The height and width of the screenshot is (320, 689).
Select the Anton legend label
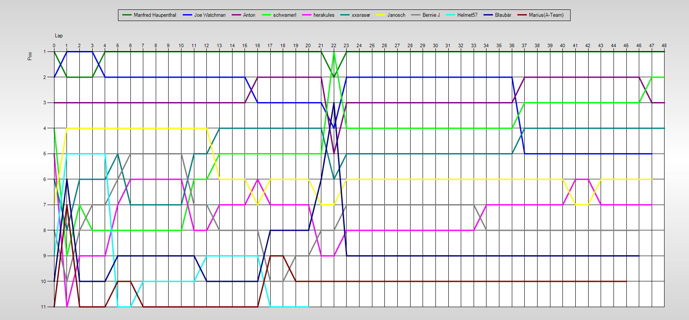(249, 15)
